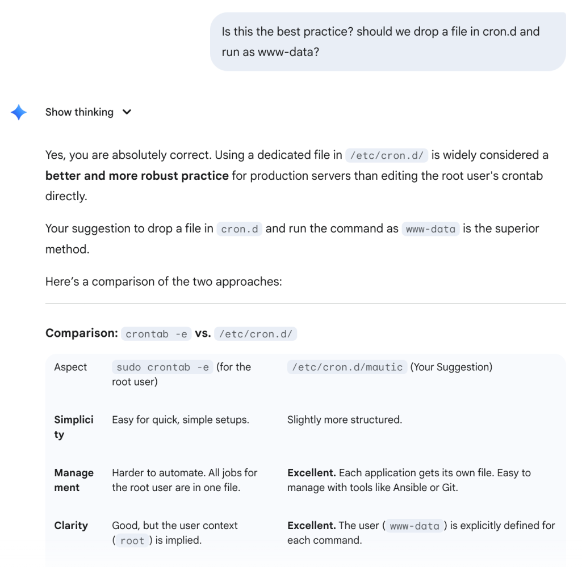Select the crontab -e chip in Comparison heading
582x567 pixels.
click(156, 333)
